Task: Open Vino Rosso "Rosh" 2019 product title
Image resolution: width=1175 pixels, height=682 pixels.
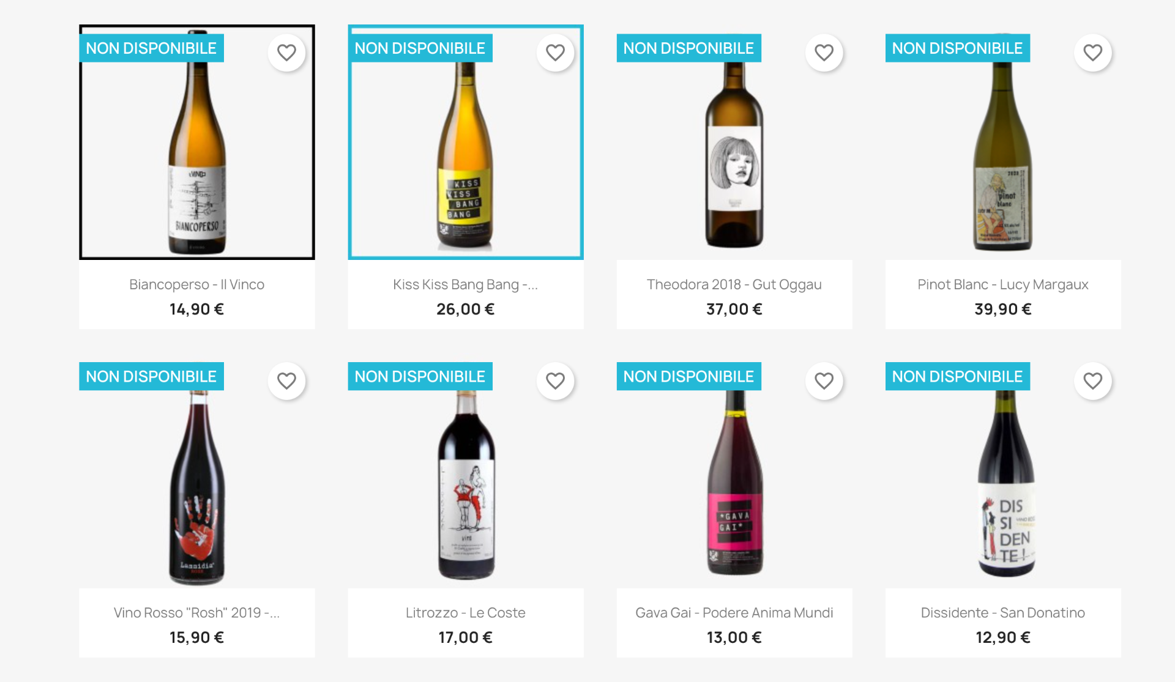Action: click(x=196, y=613)
